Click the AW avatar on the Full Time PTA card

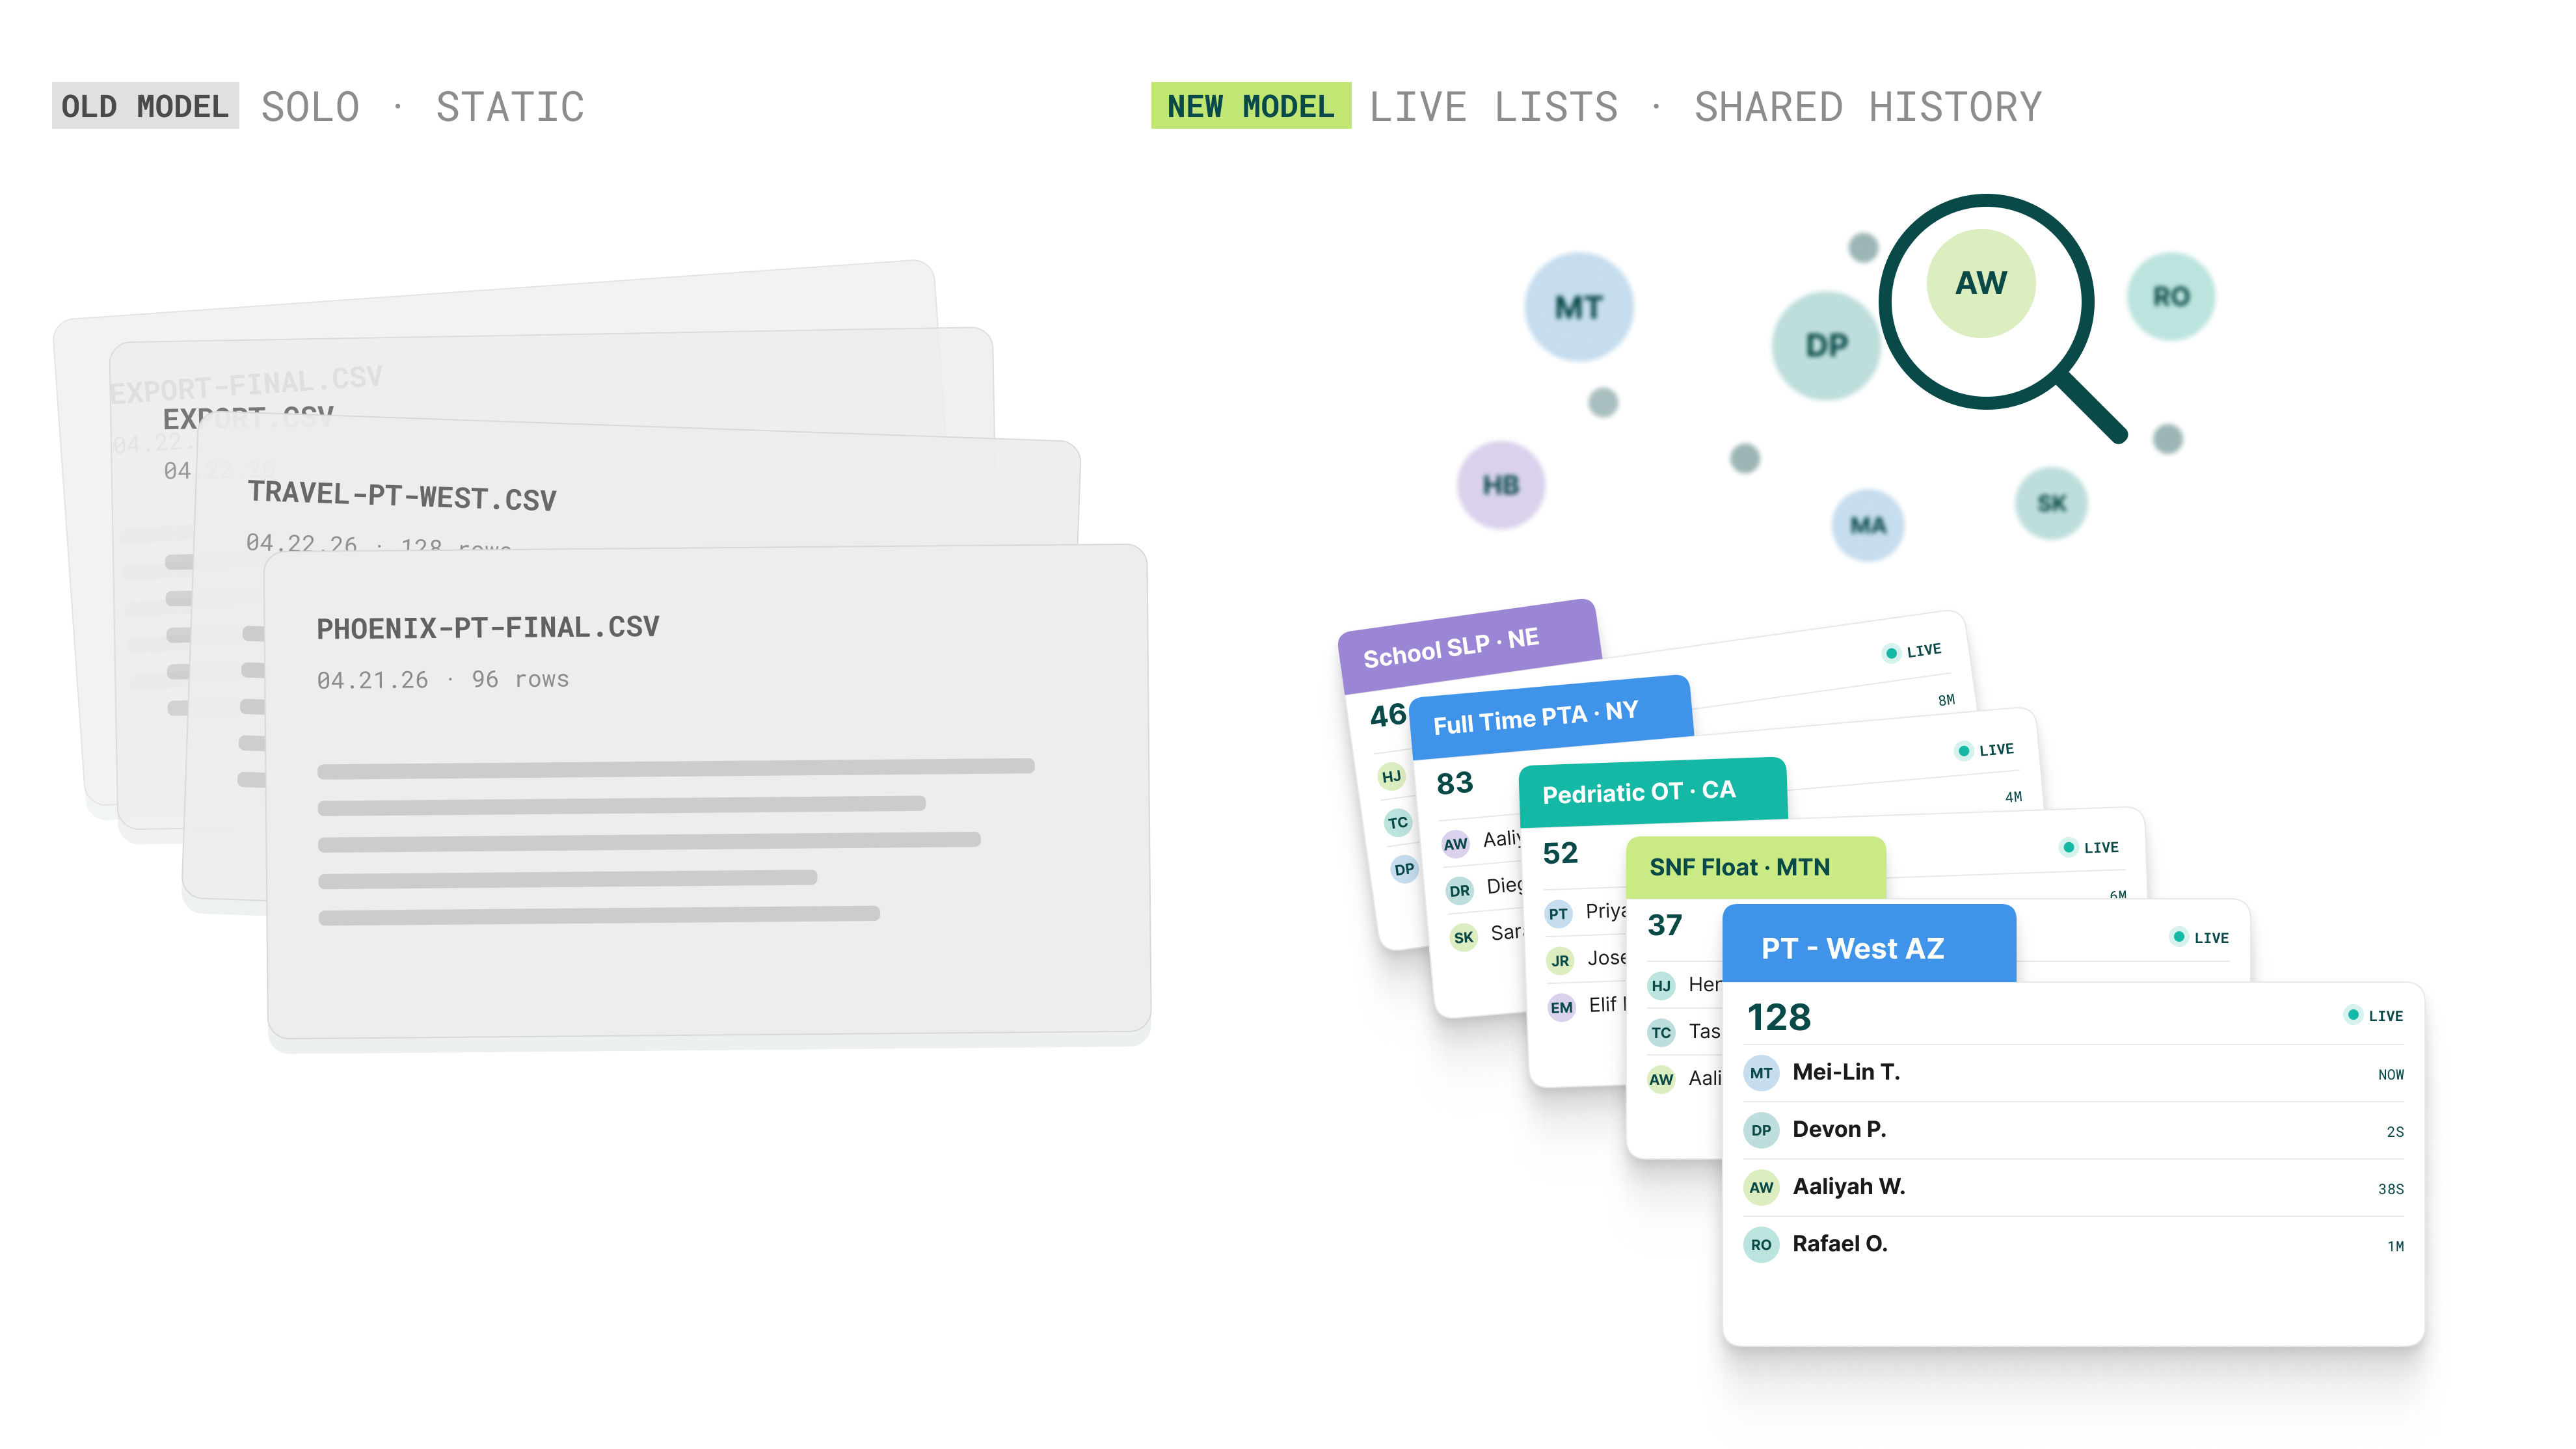tap(1455, 844)
